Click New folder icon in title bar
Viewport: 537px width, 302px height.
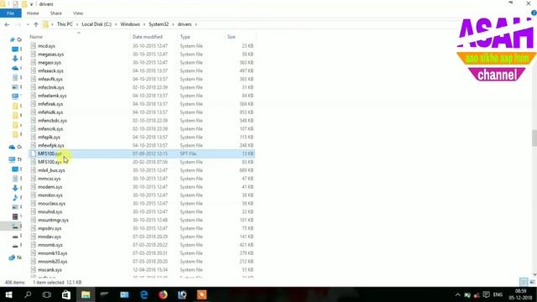(x=24, y=4)
